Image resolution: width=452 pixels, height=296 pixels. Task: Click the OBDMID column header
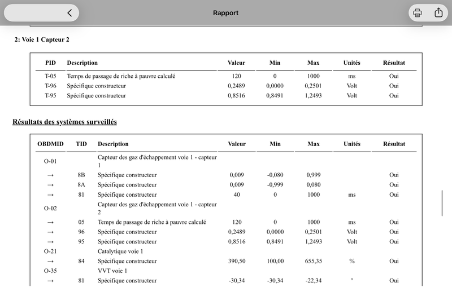click(x=50, y=144)
